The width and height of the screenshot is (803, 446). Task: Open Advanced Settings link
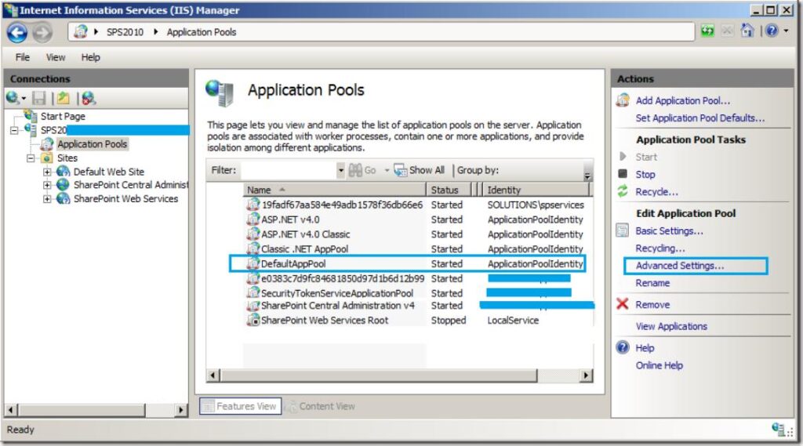point(680,266)
